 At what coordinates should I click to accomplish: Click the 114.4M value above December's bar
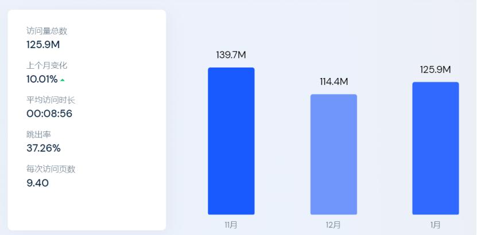click(333, 81)
